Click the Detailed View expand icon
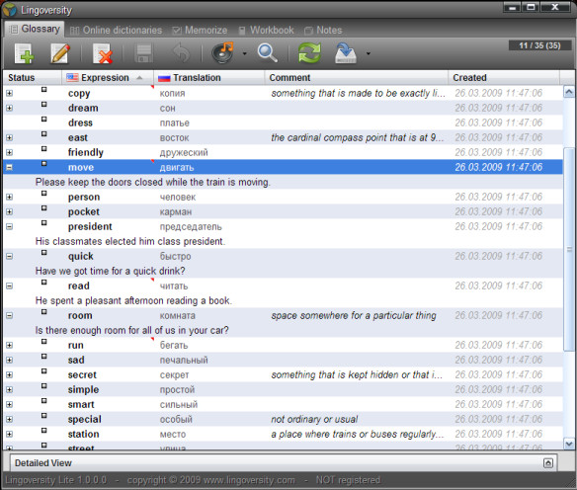Image resolution: width=577 pixels, height=490 pixels. (x=548, y=463)
